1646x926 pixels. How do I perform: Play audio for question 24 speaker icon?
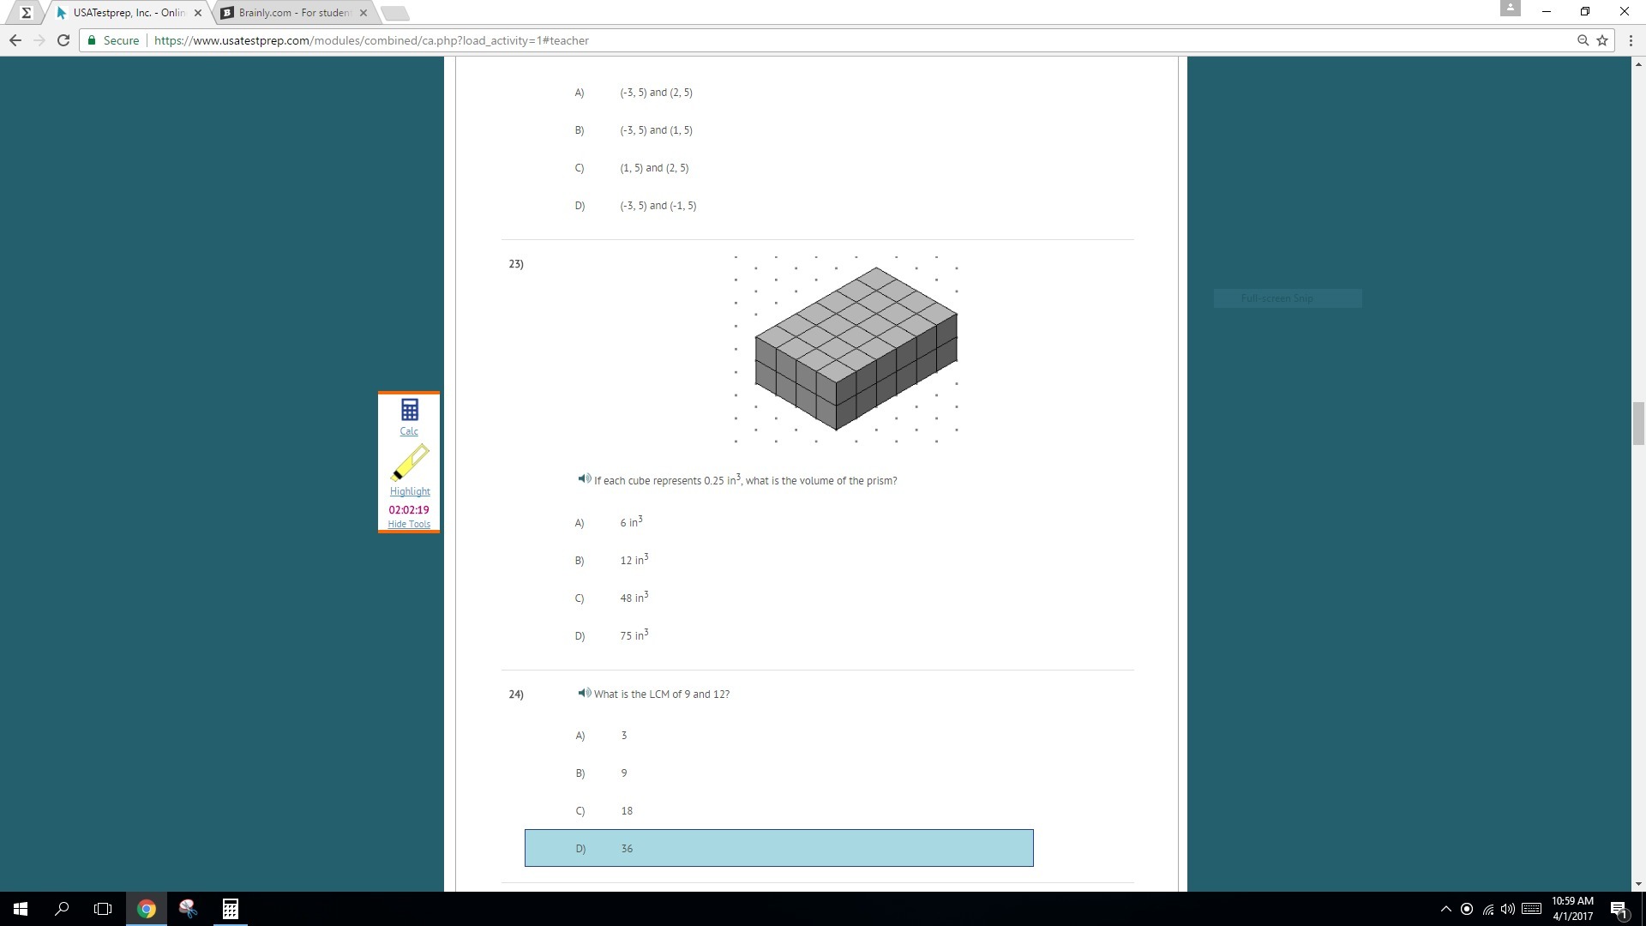click(x=584, y=693)
